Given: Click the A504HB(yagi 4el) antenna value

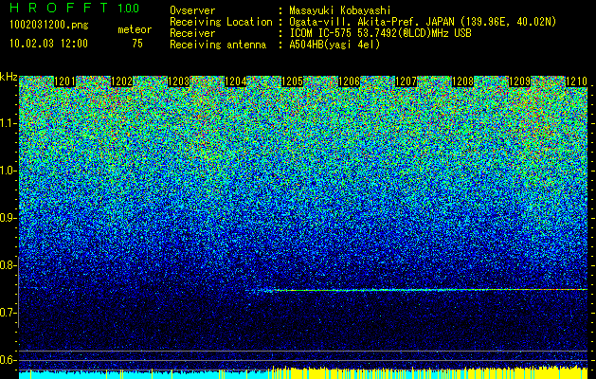Looking at the screenshot, I should (334, 45).
